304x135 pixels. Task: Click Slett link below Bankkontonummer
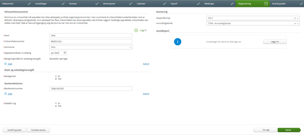click(x=10, y=94)
